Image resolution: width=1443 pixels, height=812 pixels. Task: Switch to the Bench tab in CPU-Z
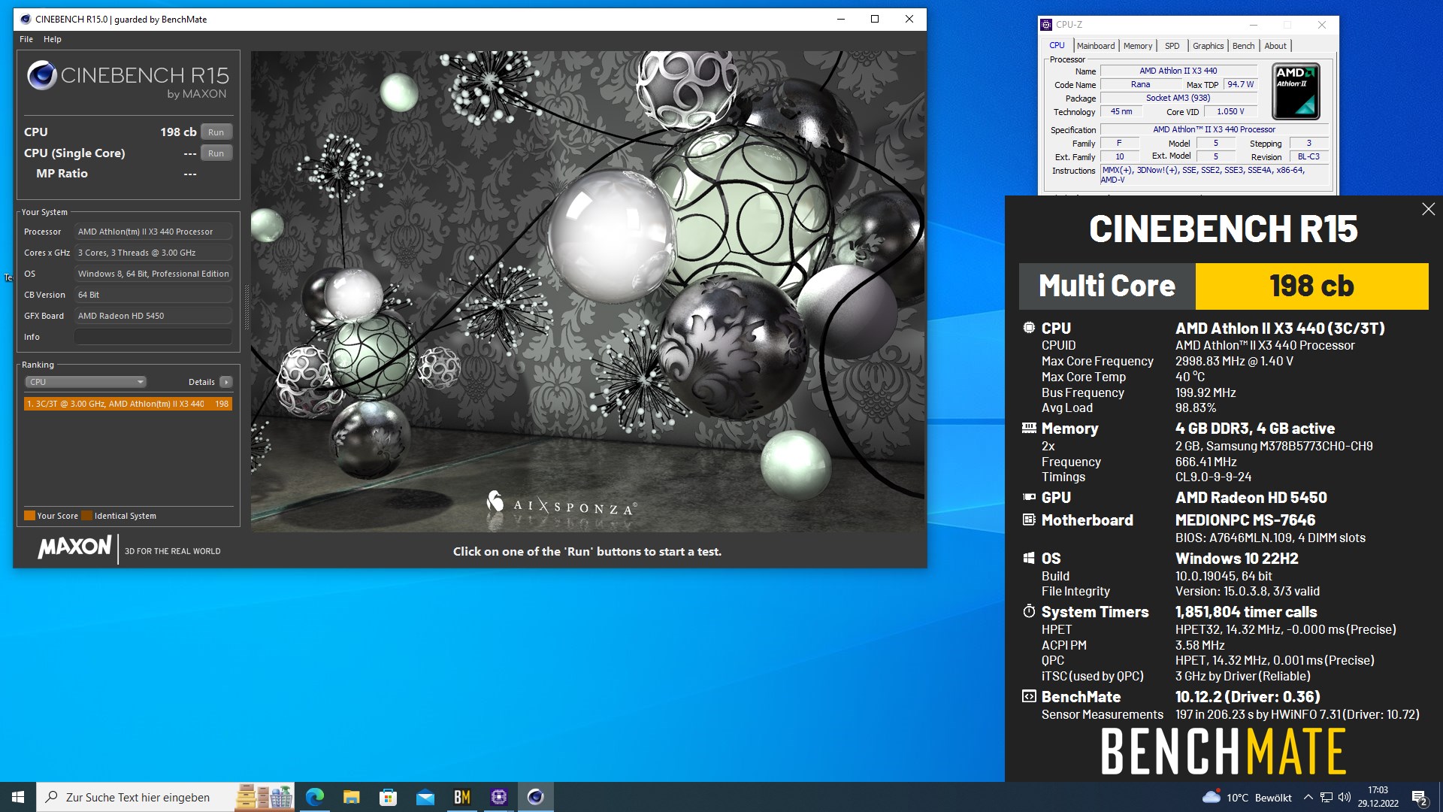tap(1244, 46)
